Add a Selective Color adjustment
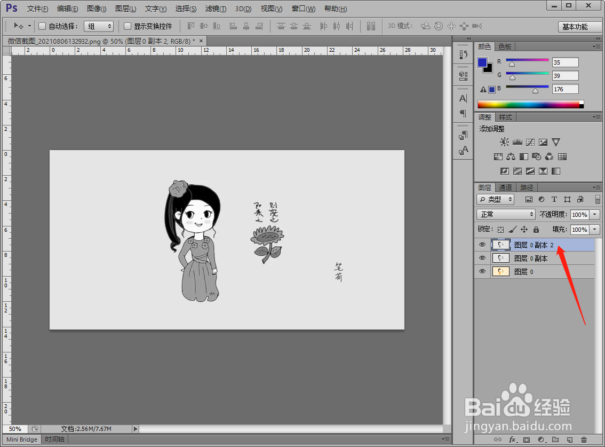The image size is (605, 447). 543,171
